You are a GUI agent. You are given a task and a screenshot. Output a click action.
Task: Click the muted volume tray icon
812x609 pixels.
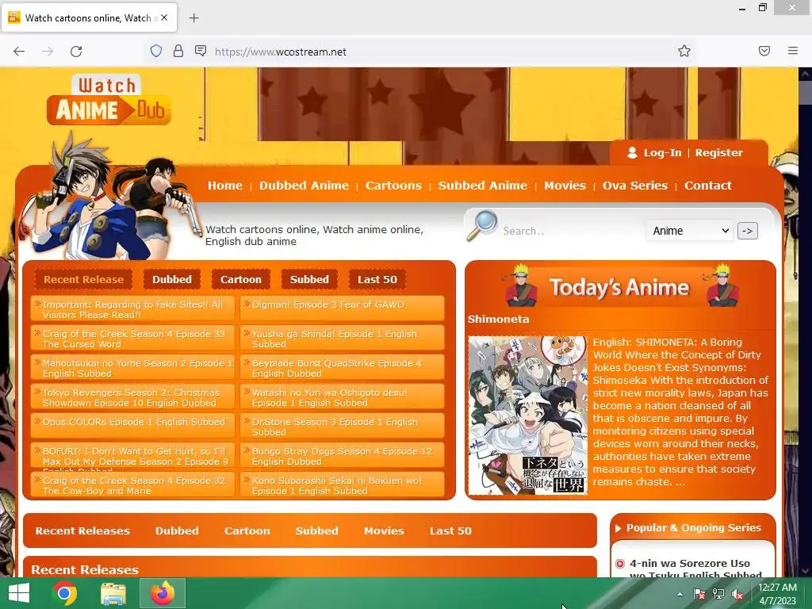coord(737,593)
